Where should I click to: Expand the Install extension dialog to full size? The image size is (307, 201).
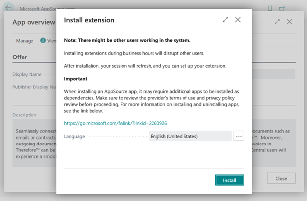[225, 20]
